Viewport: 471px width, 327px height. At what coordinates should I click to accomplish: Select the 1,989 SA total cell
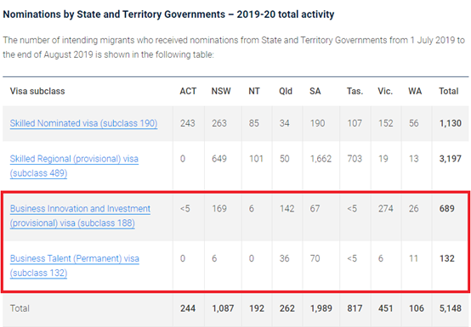point(321,308)
